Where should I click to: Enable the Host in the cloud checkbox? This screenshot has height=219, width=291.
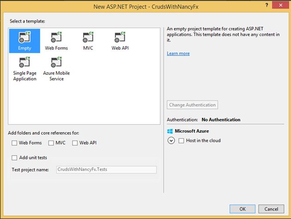tap(182, 140)
